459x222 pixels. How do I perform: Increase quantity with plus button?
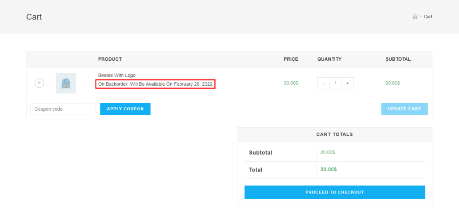[x=347, y=83]
